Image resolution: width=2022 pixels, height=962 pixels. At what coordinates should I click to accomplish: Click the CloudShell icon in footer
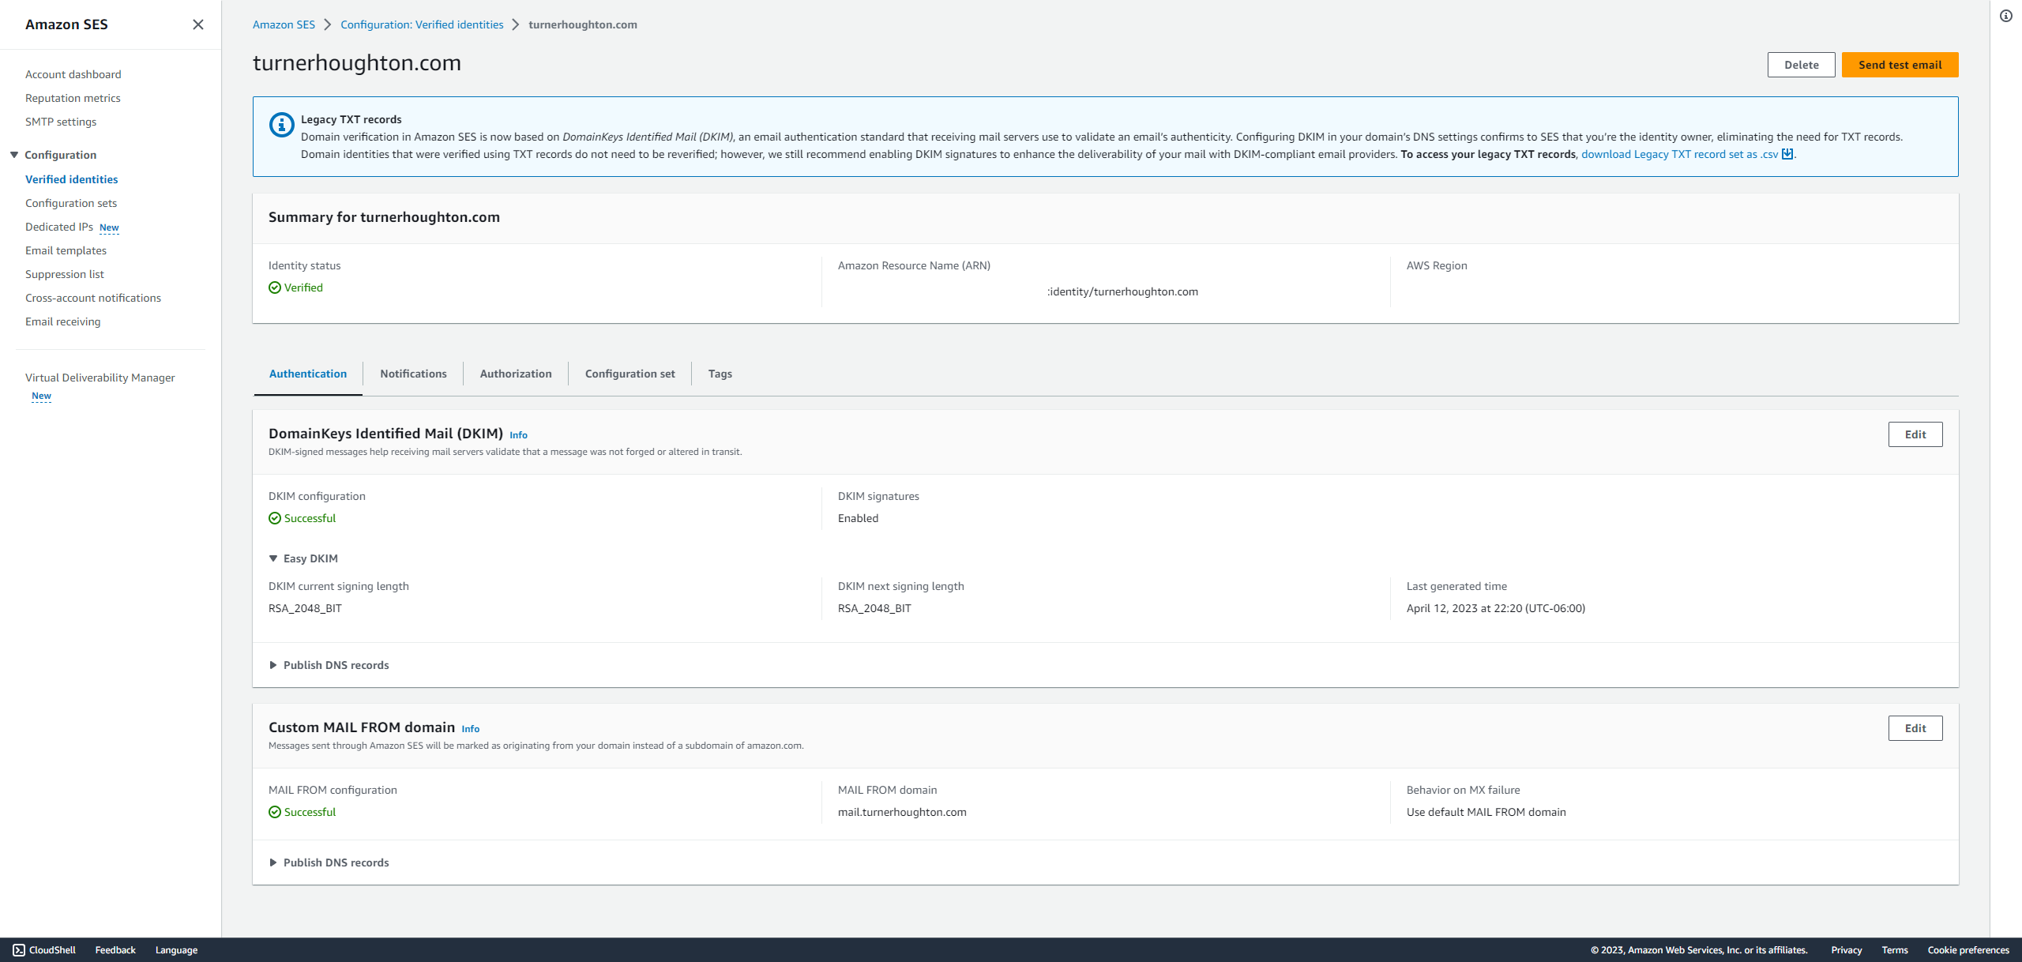(19, 950)
